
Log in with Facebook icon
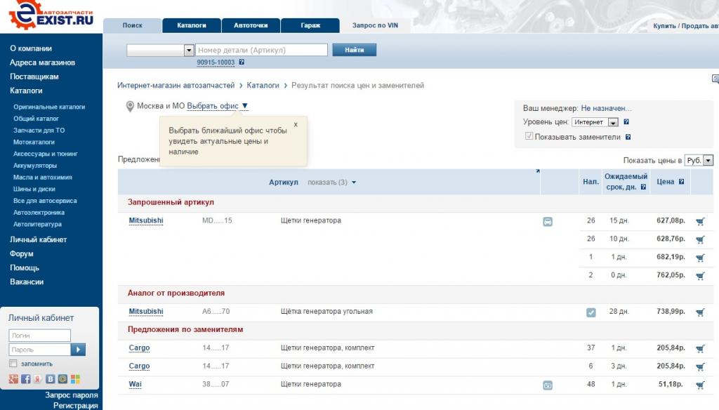pos(26,379)
